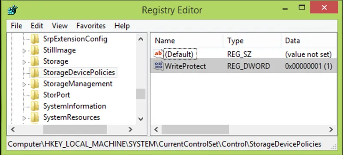This screenshot has width=343, height=155.
Task: Select the StorPort key label
Action: (57, 95)
